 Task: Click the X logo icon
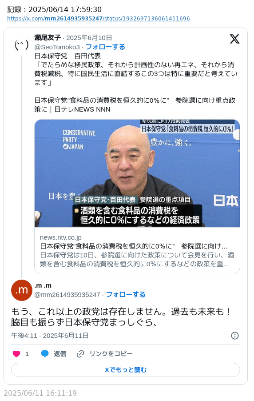234,39
